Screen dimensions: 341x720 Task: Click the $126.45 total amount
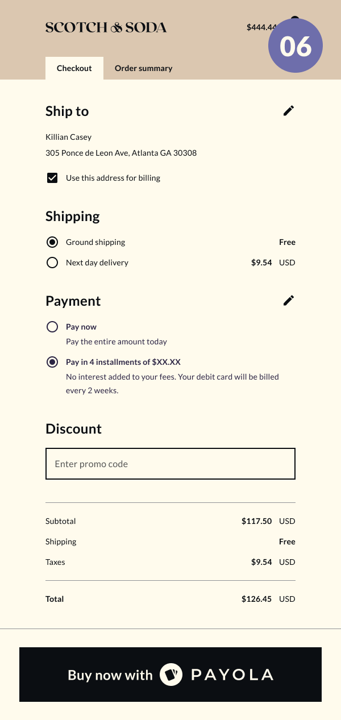[256, 599]
